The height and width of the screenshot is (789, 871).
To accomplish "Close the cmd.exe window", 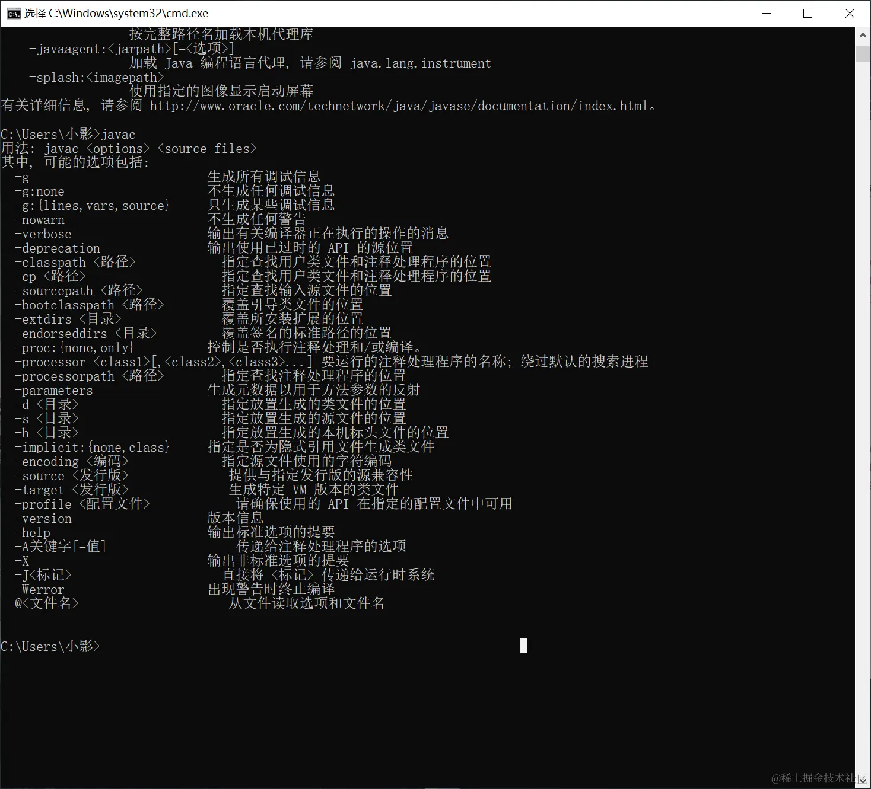I will (850, 13).
